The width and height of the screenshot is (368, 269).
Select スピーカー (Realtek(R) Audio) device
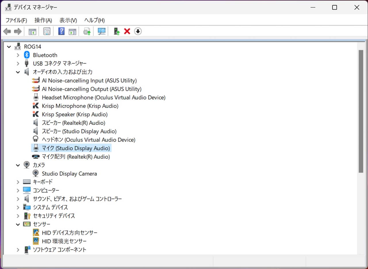pos(74,123)
